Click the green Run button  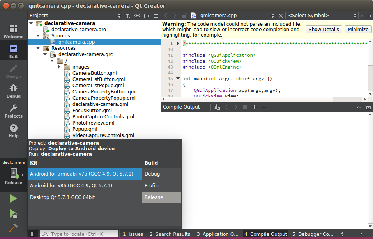click(x=13, y=199)
